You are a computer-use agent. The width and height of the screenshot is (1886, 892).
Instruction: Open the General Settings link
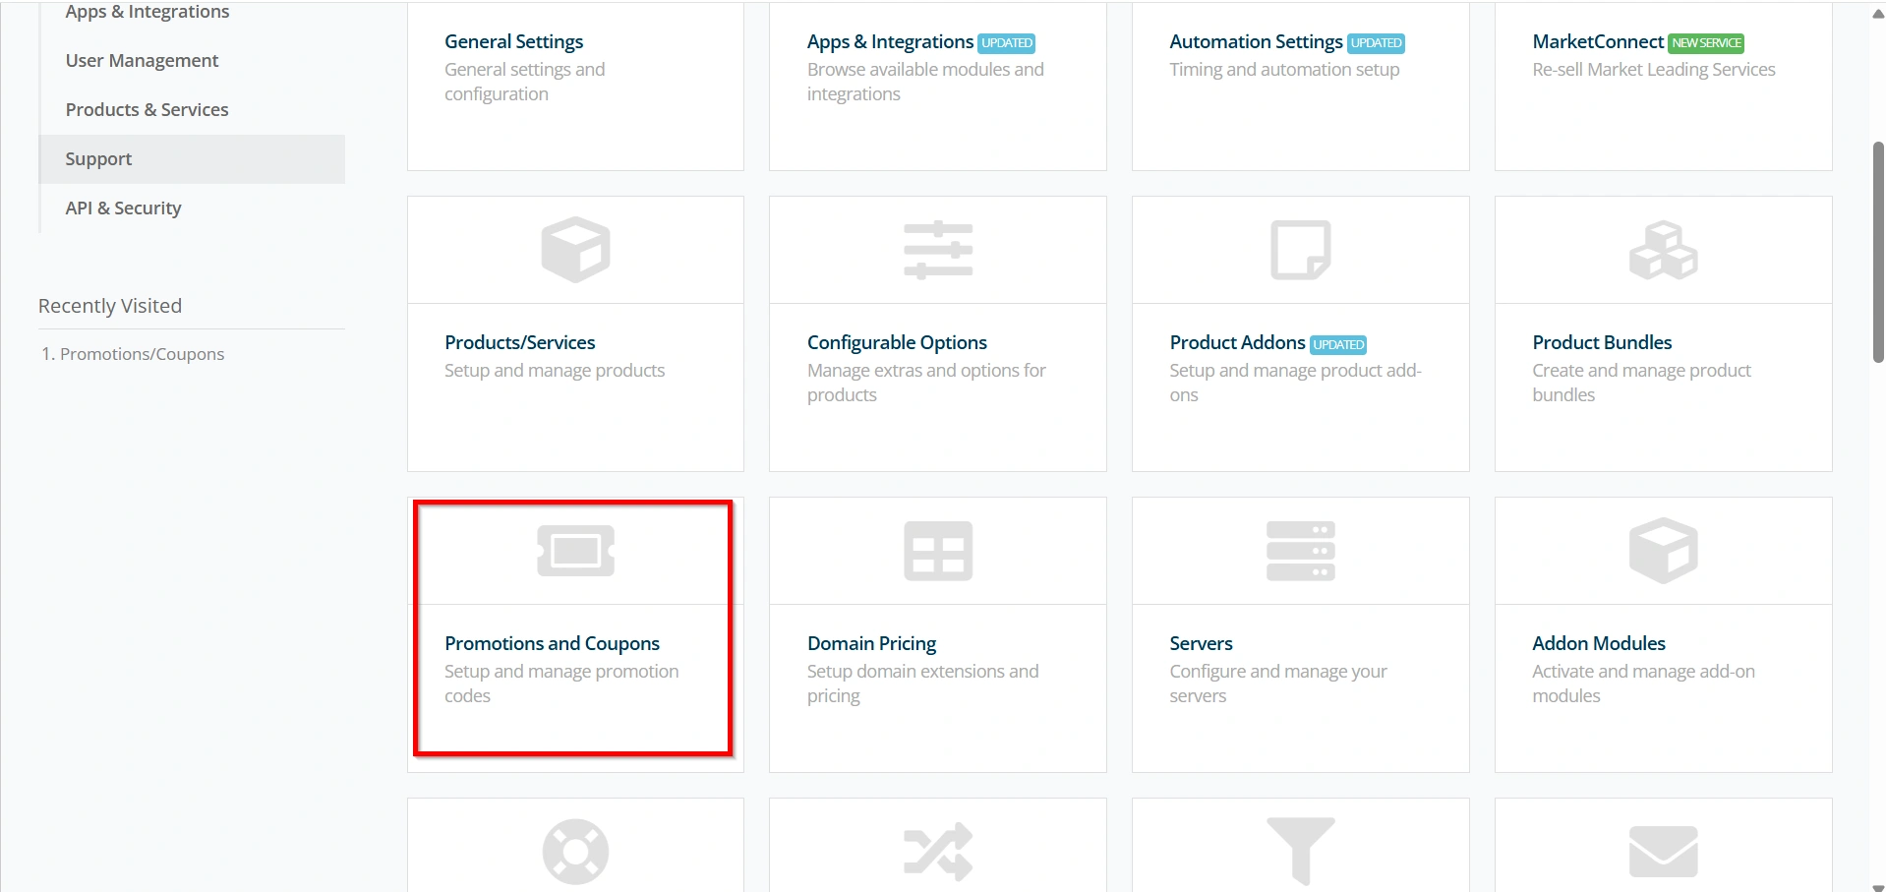click(x=513, y=41)
